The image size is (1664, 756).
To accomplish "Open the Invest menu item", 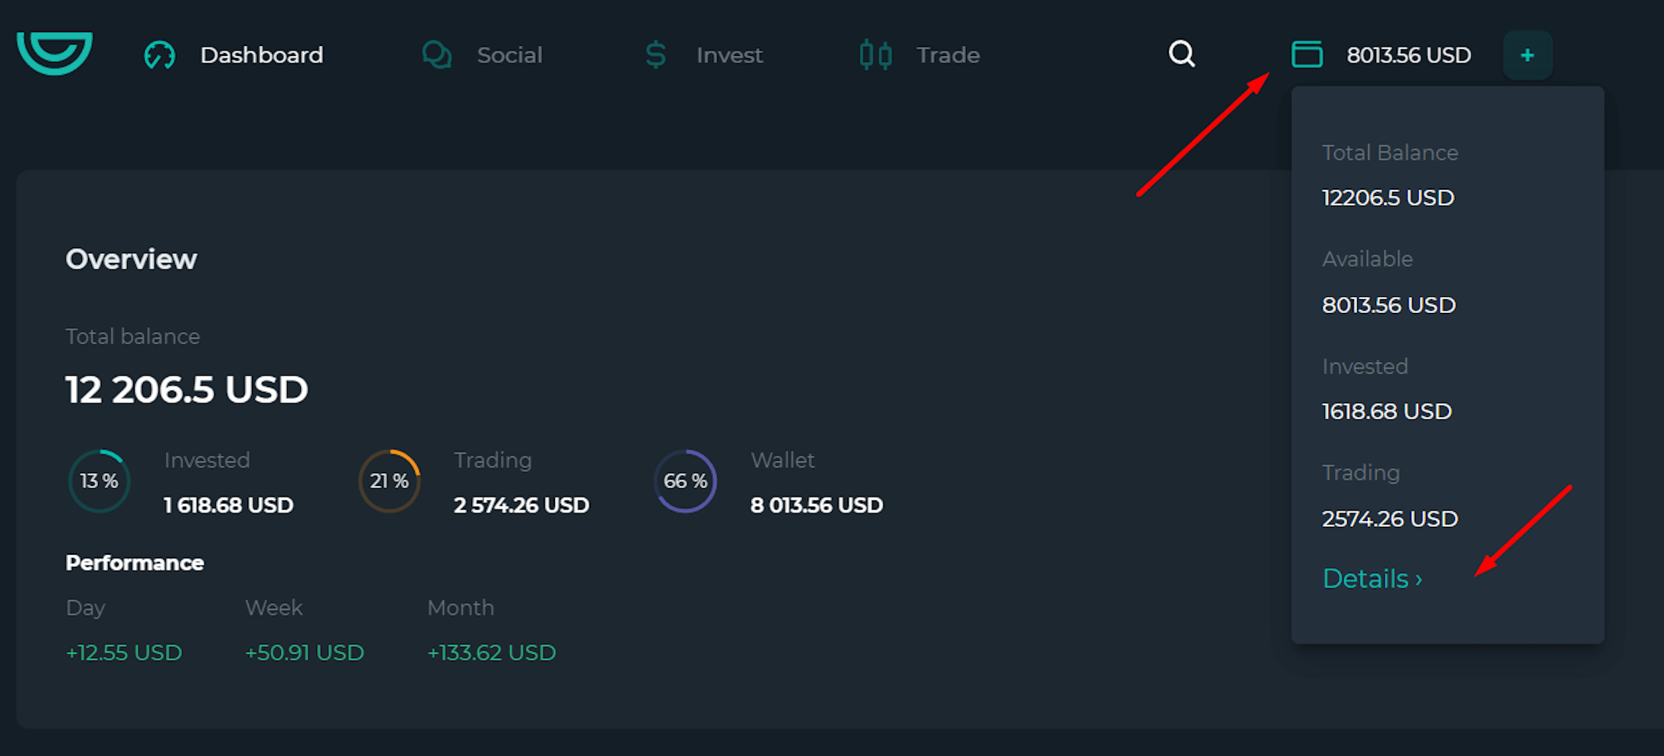I will pos(729,55).
